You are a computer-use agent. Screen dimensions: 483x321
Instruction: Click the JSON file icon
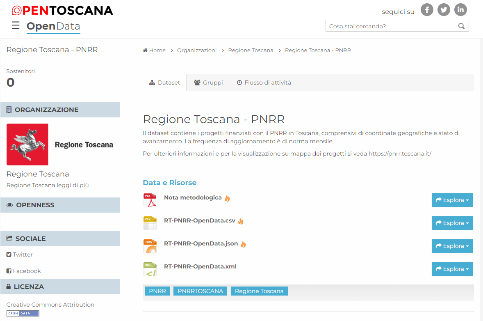coord(150,246)
